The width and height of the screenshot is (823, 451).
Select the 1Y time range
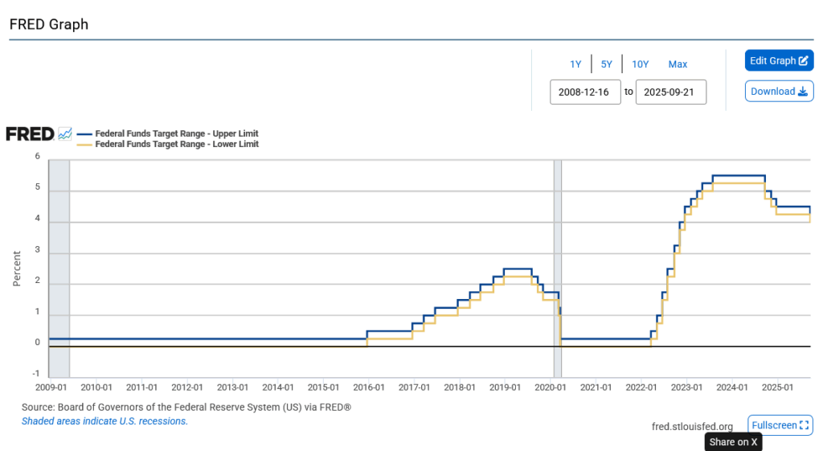click(575, 64)
